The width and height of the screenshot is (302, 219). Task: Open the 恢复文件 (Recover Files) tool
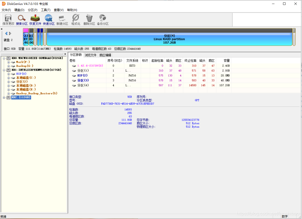click(x=35, y=20)
